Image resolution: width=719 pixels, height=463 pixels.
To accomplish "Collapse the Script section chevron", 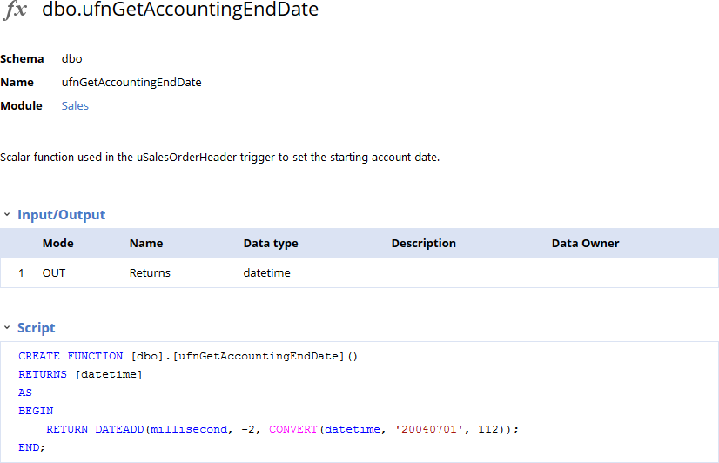I will pos(7,328).
